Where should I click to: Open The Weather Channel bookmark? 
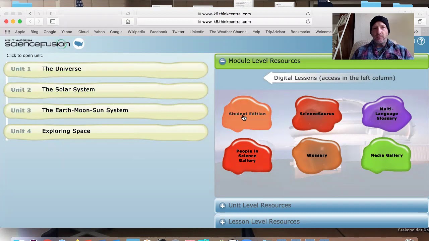tap(228, 32)
